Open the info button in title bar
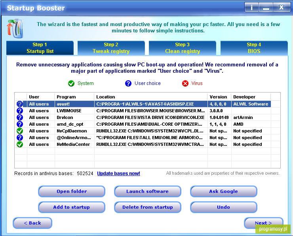293x236 pixels. pyautogui.click(x=251, y=8)
